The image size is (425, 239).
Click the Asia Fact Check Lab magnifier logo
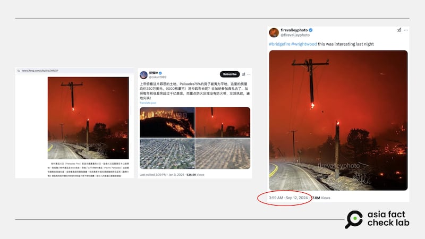coord(354,219)
